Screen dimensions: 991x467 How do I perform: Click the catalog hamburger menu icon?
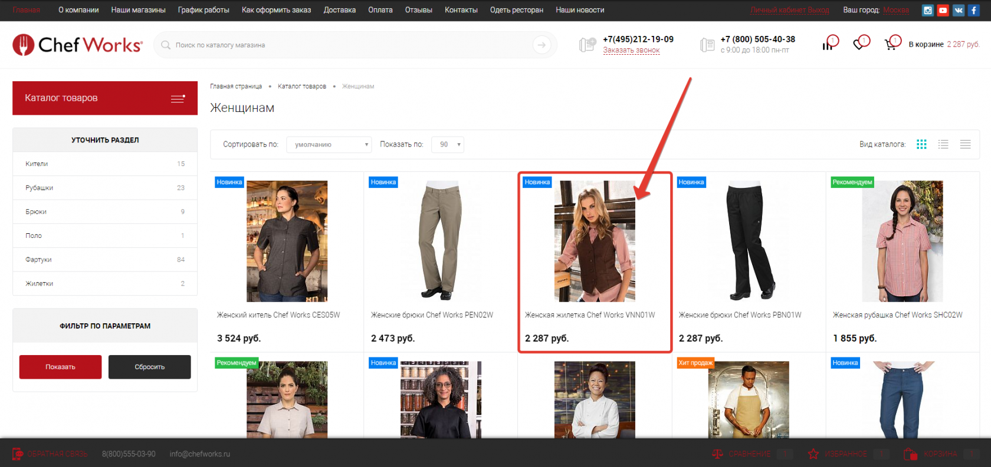178,98
